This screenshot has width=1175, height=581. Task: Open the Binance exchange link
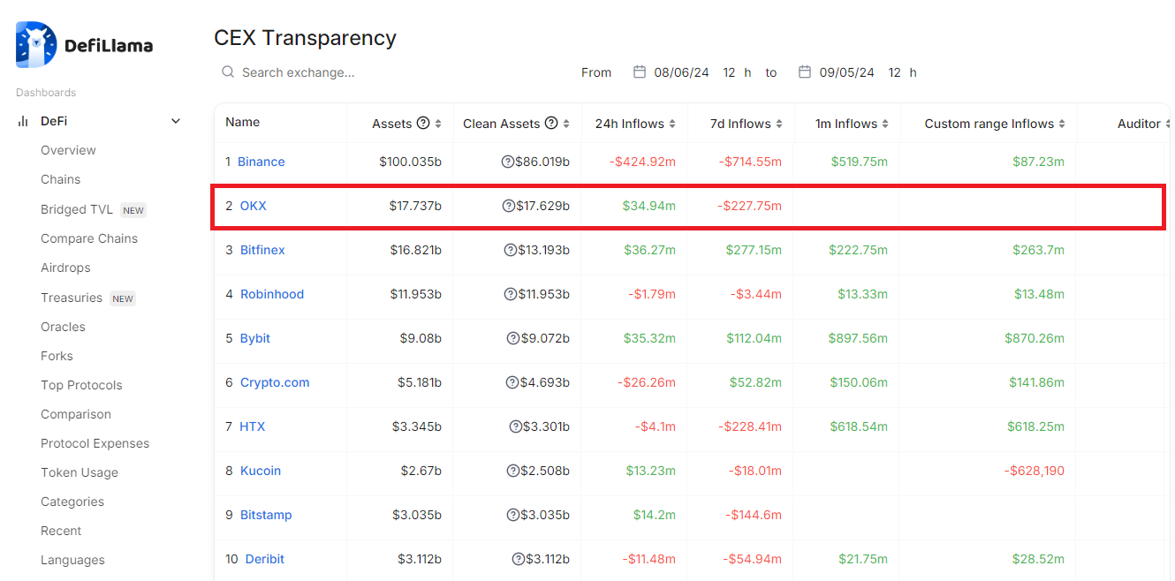(x=262, y=162)
